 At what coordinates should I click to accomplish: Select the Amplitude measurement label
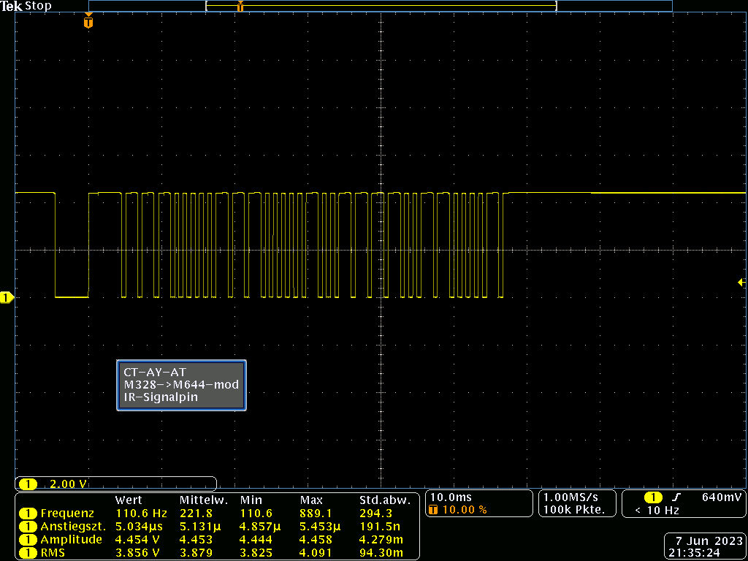(x=71, y=540)
